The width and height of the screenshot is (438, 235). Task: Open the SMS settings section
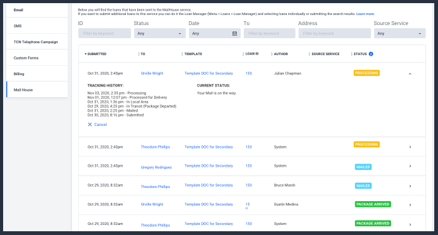click(37, 26)
